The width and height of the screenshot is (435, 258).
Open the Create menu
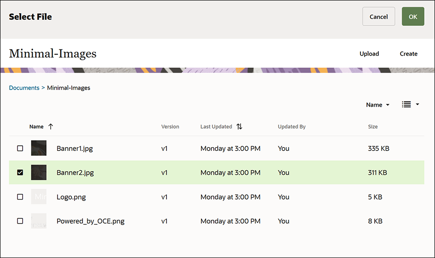(x=409, y=54)
